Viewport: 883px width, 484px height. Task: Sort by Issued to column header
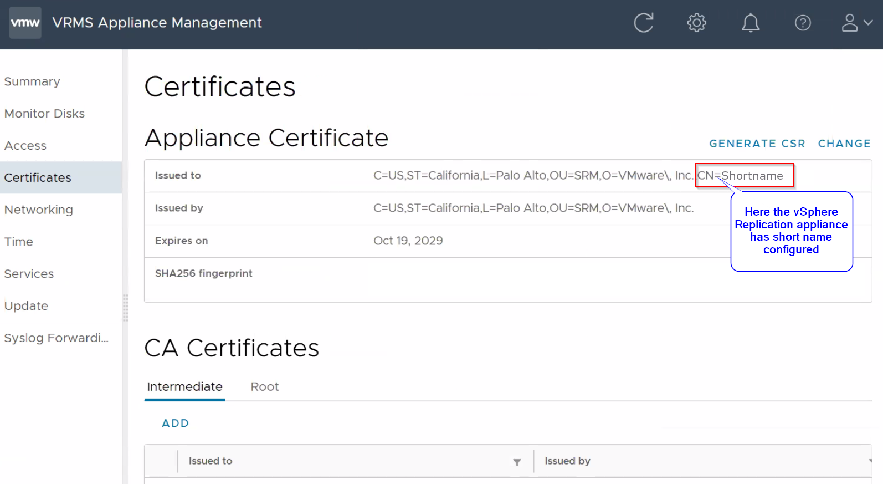211,461
